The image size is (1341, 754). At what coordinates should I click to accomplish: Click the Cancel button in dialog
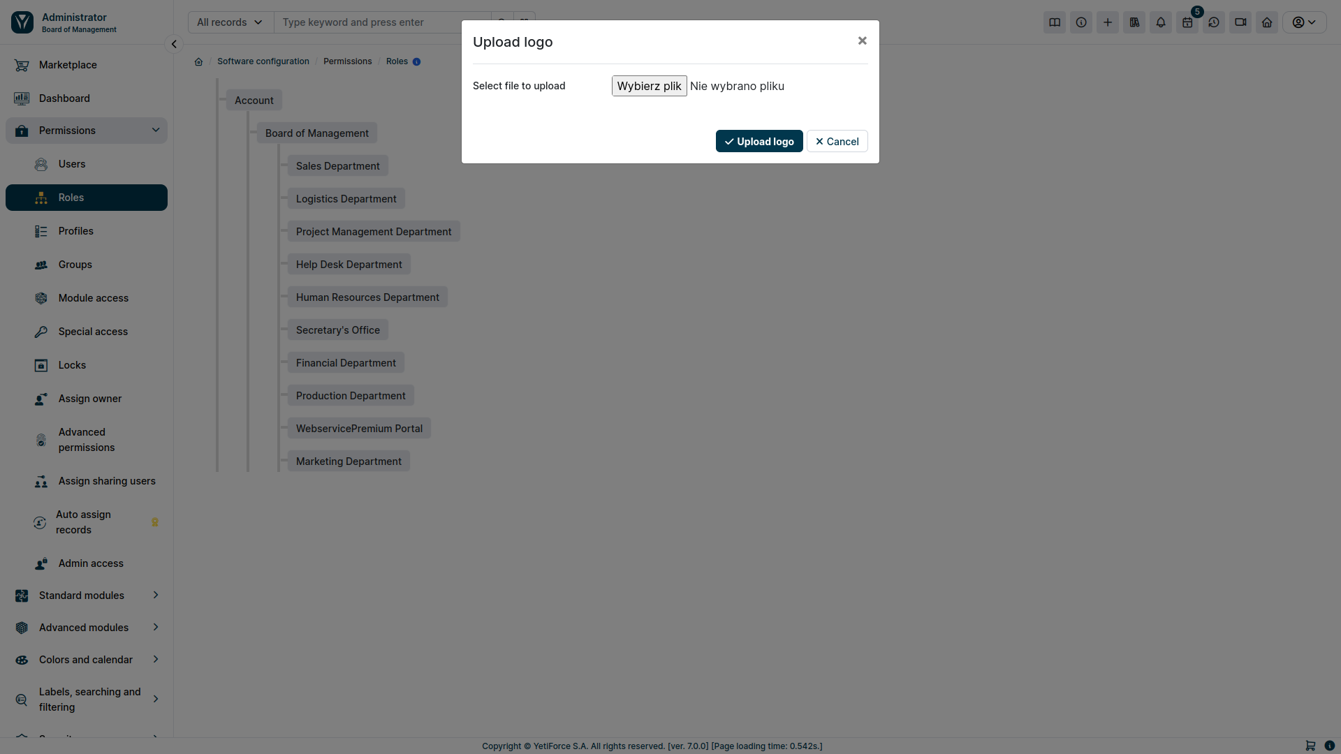tap(836, 141)
